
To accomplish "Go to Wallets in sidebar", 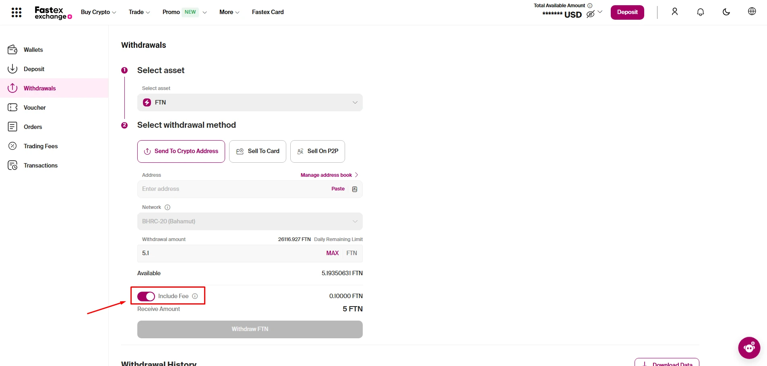I will (x=33, y=50).
